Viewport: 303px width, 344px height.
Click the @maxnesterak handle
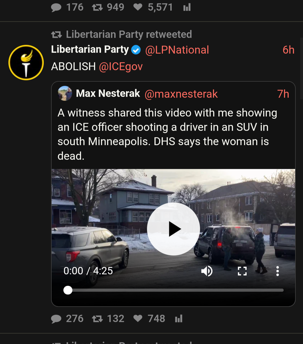[x=181, y=94]
